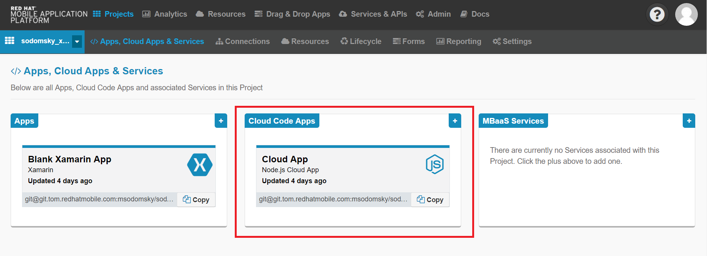Add an MBaaS Service with plus button
Image resolution: width=707 pixels, height=256 pixels.
(x=689, y=121)
